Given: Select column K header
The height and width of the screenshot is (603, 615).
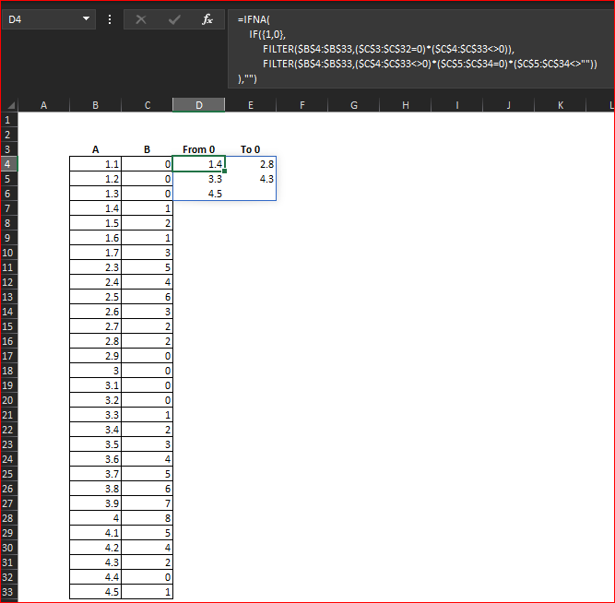Looking at the screenshot, I should 561,105.
